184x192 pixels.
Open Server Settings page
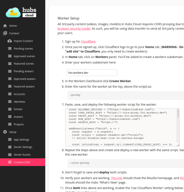[x=23, y=147]
